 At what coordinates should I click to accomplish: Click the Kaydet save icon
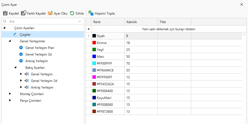[5, 13]
